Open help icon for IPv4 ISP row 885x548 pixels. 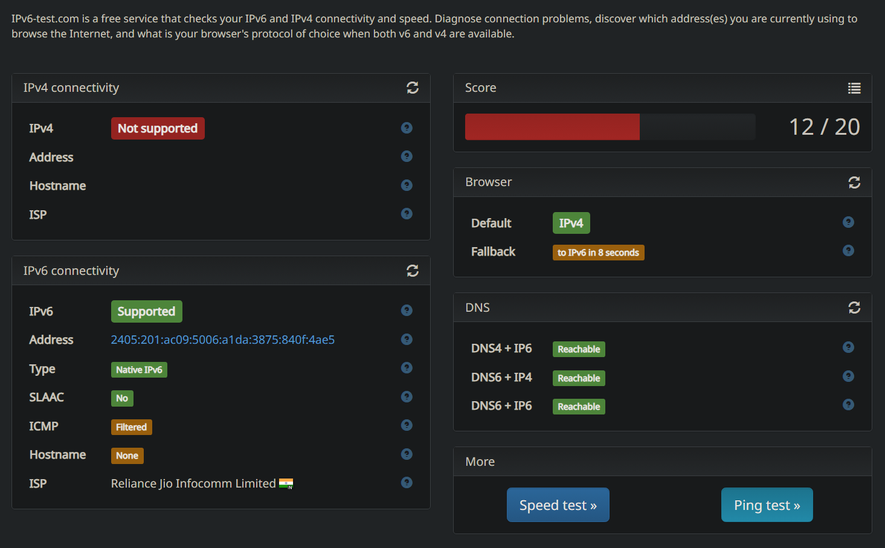407,213
